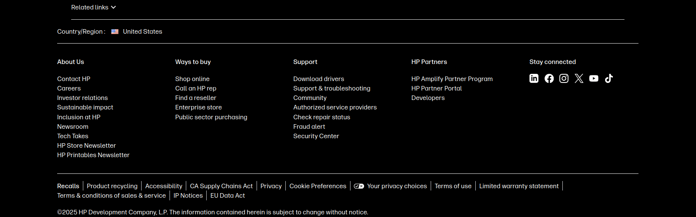696x217 pixels.
Task: Click the Recalls footer link
Action: pyautogui.click(x=68, y=186)
